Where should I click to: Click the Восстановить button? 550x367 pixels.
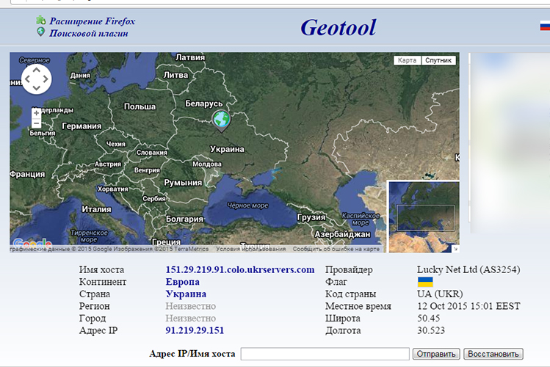(x=493, y=354)
